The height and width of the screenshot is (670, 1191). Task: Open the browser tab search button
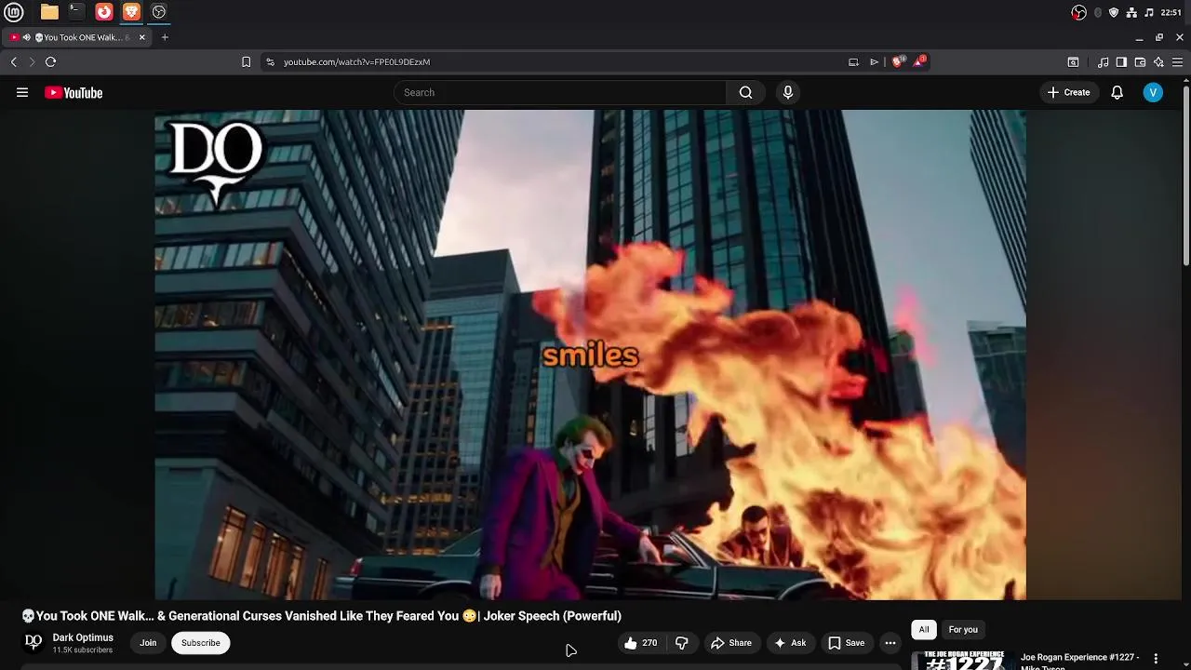point(1073,61)
